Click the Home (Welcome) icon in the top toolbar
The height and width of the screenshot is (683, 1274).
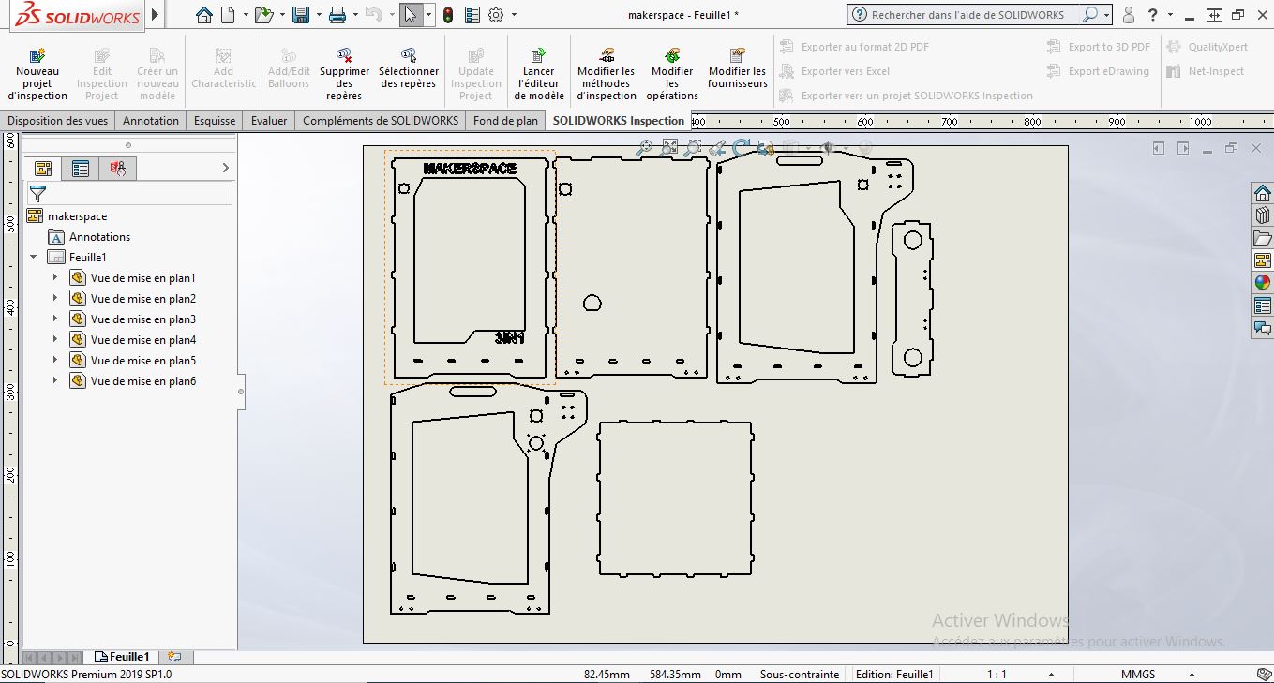[204, 15]
